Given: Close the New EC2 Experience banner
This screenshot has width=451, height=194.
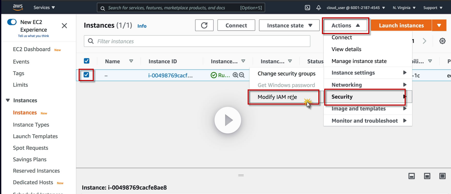Looking at the screenshot, I should pos(64,26).
